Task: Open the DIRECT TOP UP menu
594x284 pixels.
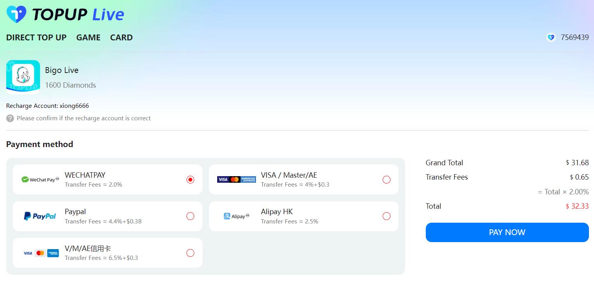Action: pos(37,38)
